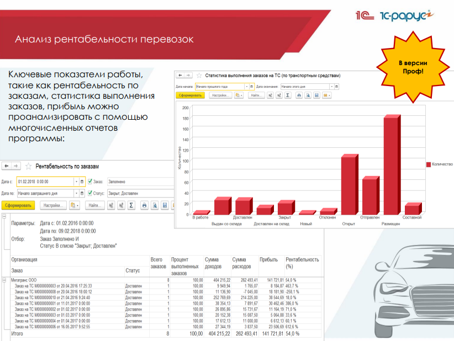Click Найти... in the Рентабельность report toolbar
The height and width of the screenshot is (341, 454).
tap(96, 205)
